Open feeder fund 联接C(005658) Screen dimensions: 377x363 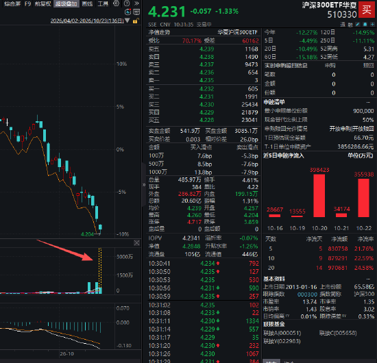click(x=338, y=333)
